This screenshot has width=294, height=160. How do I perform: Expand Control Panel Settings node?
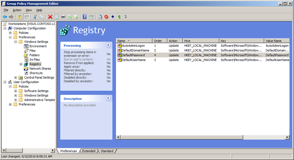pyautogui.click(x=16, y=78)
